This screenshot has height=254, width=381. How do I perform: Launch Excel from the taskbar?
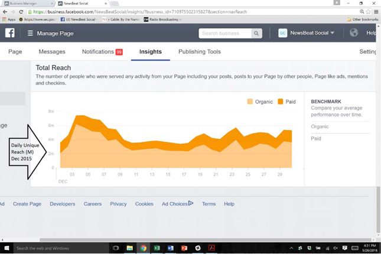point(157,248)
